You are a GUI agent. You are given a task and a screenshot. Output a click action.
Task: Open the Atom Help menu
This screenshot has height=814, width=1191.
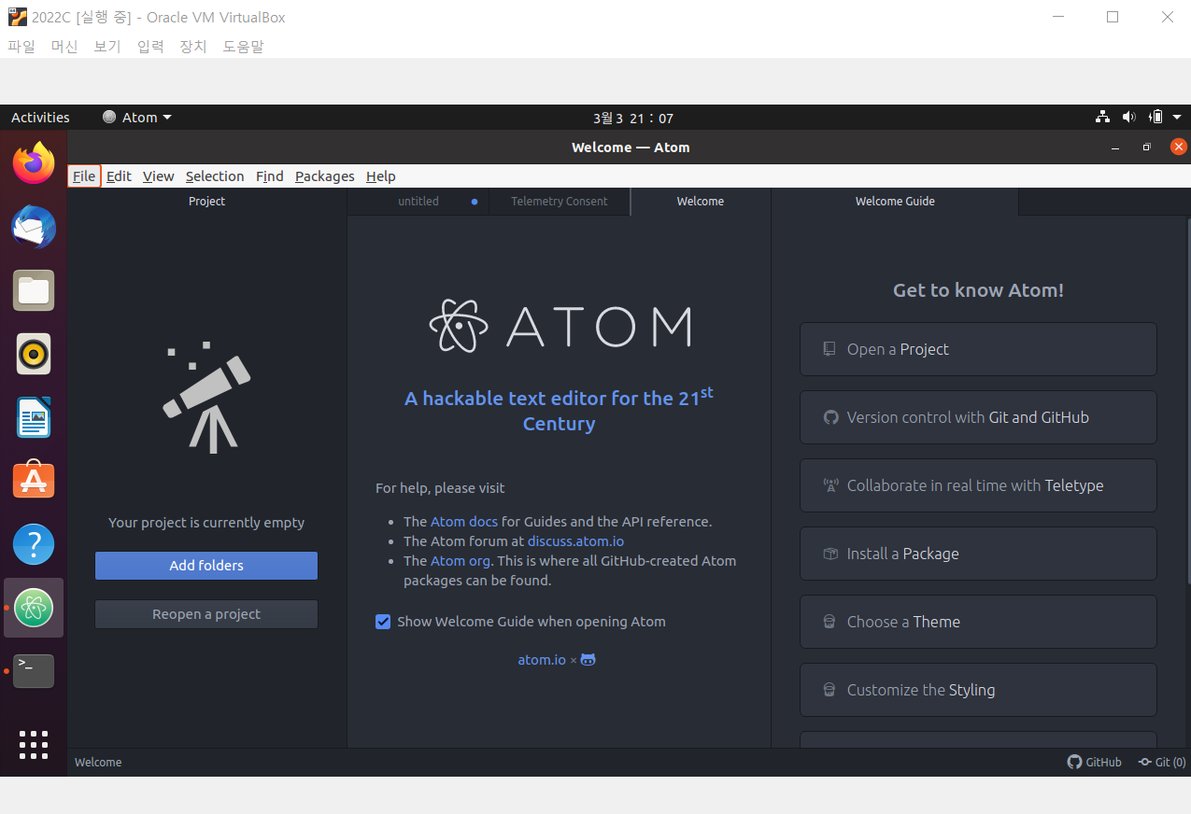click(x=381, y=175)
